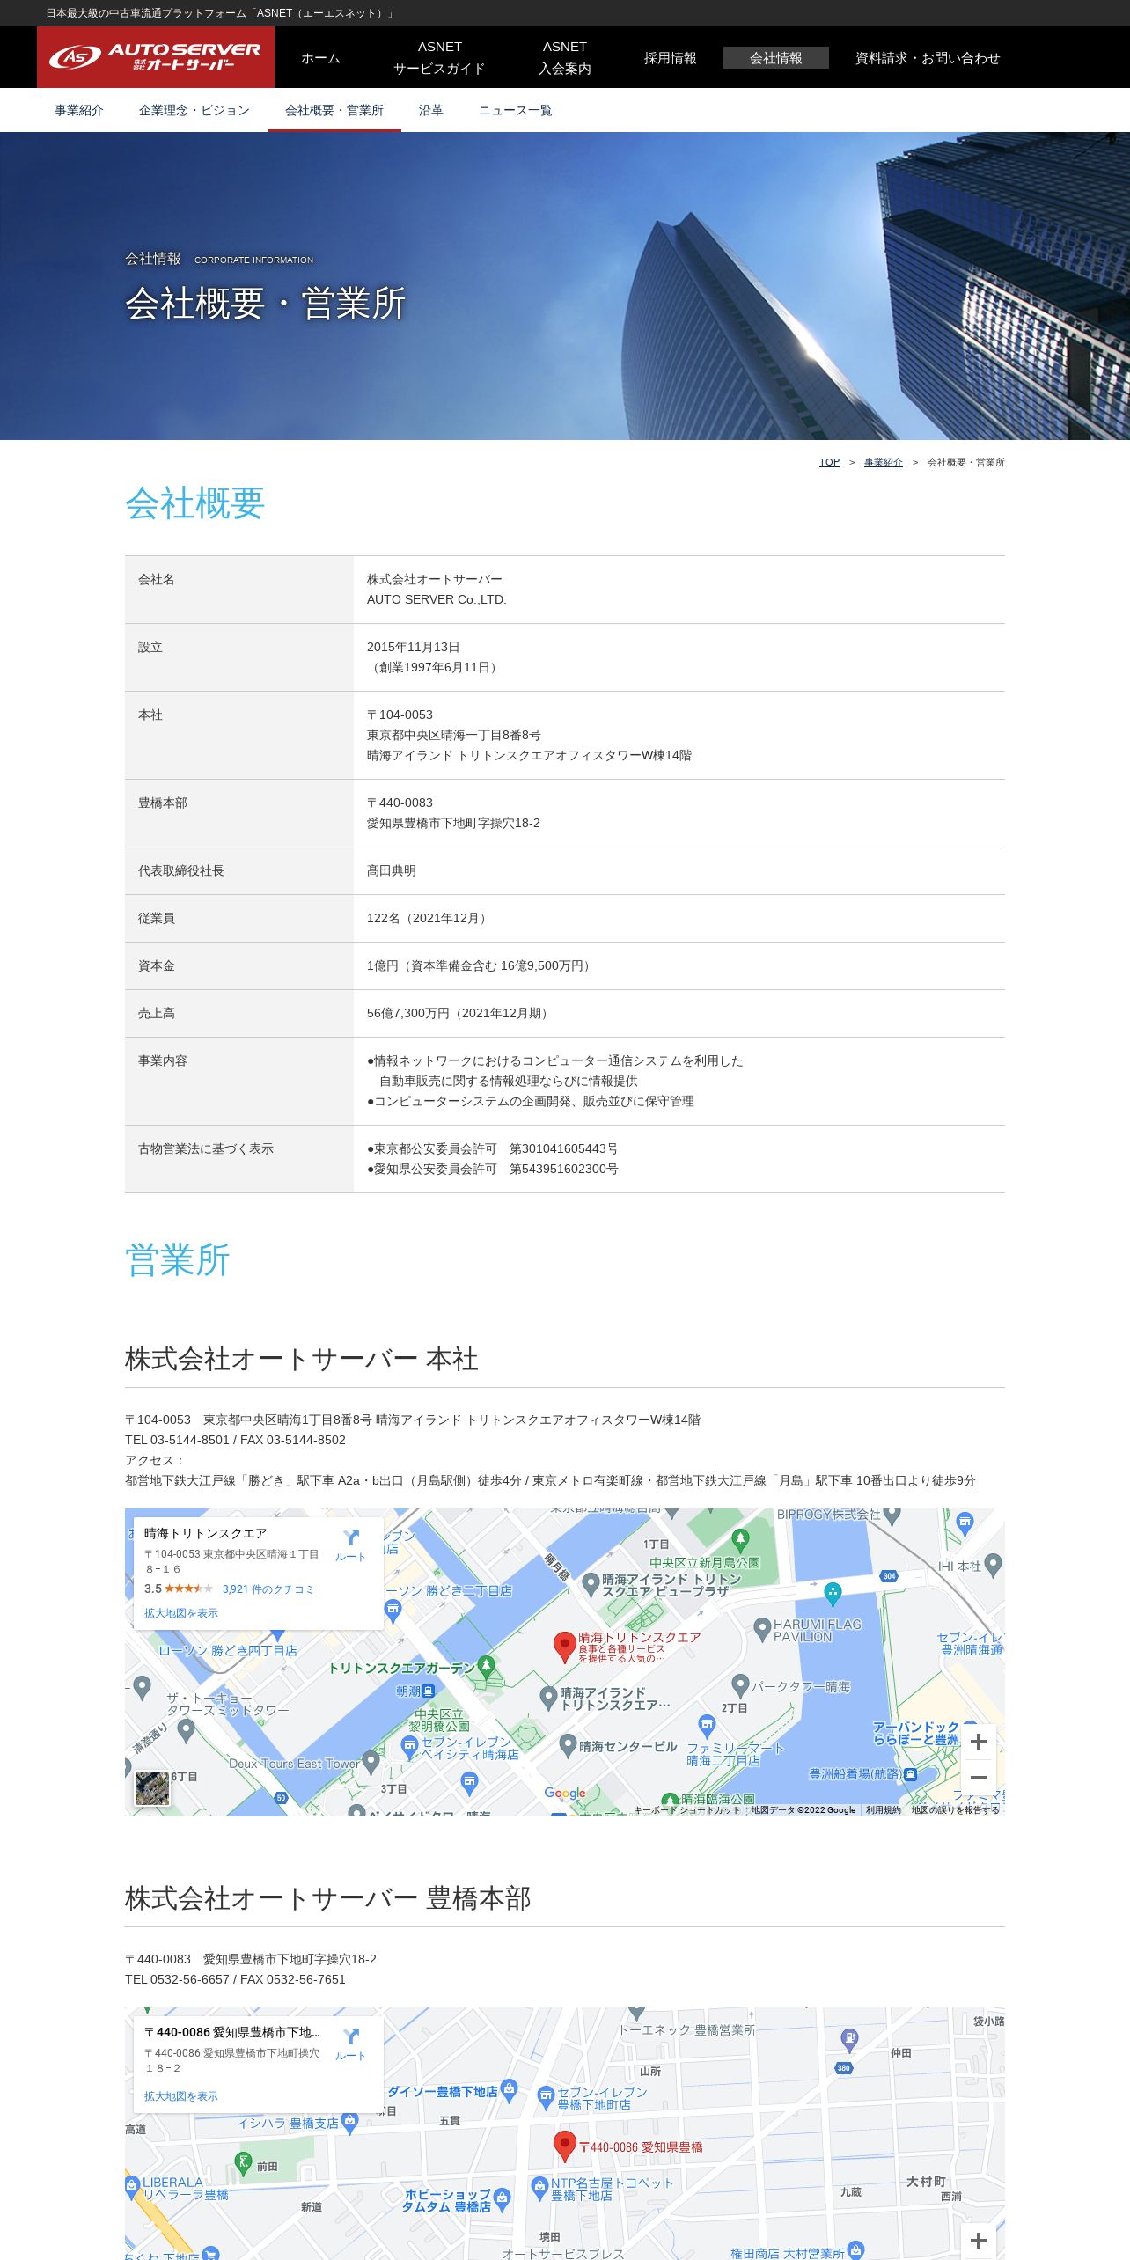Screen dimensions: 1130x2260
Task: Open 拡大地図を表示 on Toyohashi map
Action: pyautogui.click(x=181, y=2096)
